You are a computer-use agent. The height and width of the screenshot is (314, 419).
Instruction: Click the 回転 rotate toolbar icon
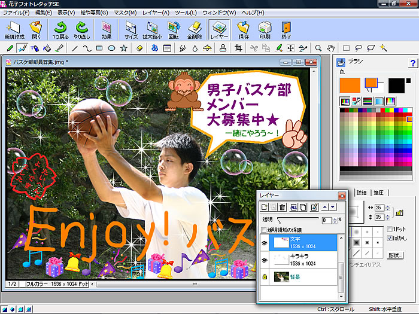[x=174, y=30]
